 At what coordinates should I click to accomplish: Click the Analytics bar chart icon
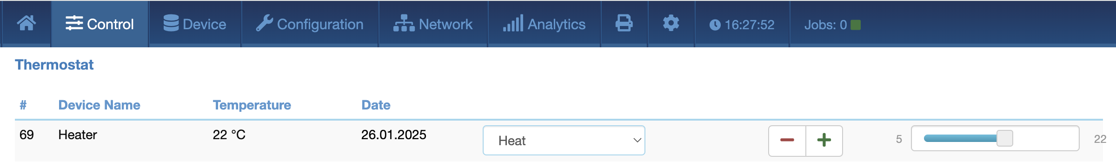[x=513, y=23]
